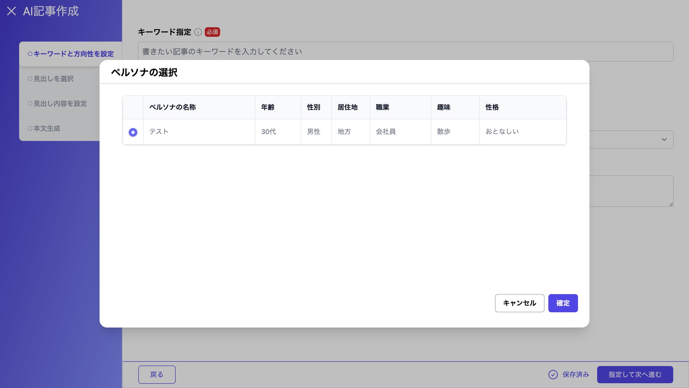
Task: Select the テスト persona radio button
Action: click(133, 132)
